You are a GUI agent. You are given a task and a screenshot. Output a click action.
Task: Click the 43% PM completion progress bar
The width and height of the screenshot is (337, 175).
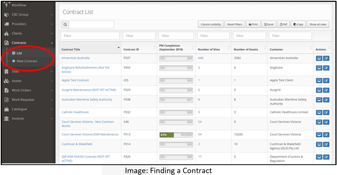176,135
